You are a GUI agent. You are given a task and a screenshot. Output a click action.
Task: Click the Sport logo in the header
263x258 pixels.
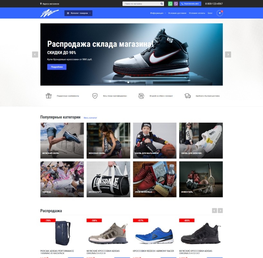pyautogui.click(x=50, y=13)
